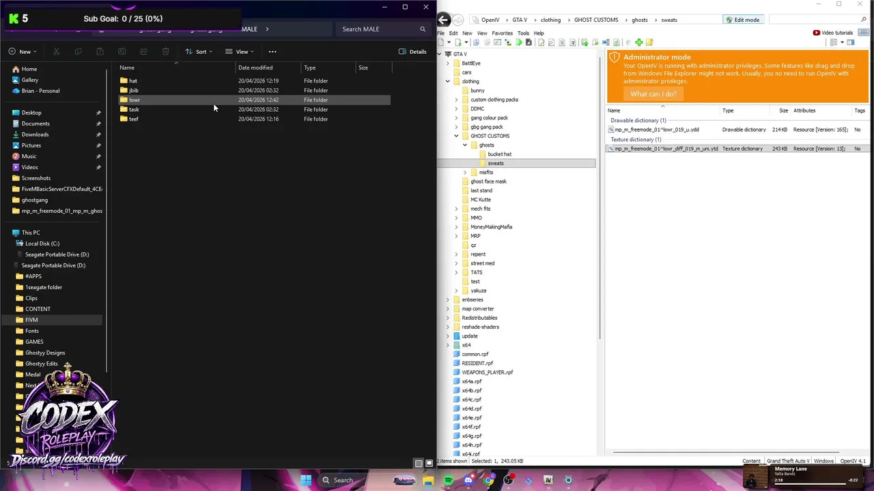
Task: Click the Rename icon in File Explorer toolbar
Action: point(122,52)
